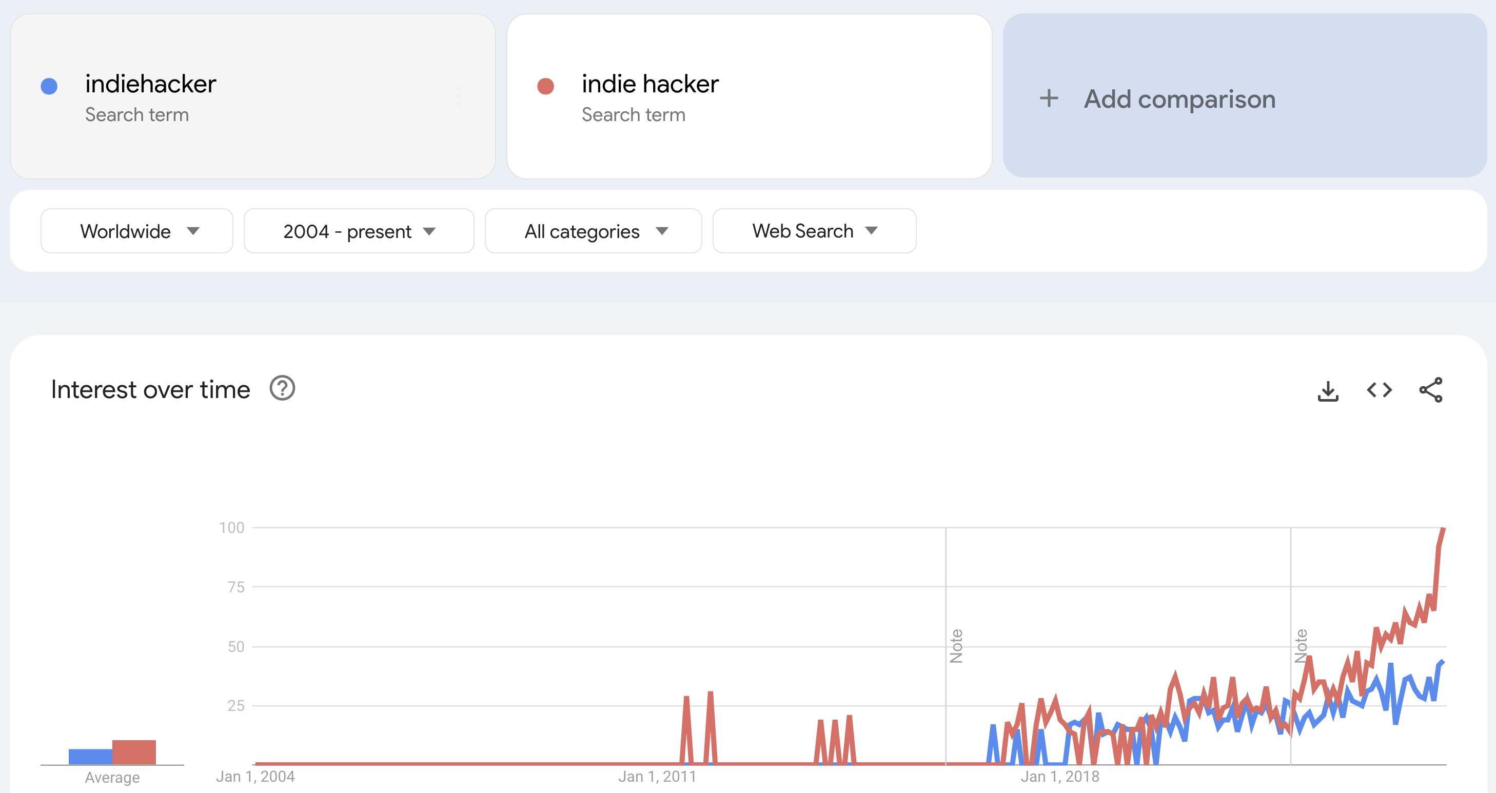Open the Interest over time help tooltip
The width and height of the screenshot is (1496, 793).
(x=282, y=389)
